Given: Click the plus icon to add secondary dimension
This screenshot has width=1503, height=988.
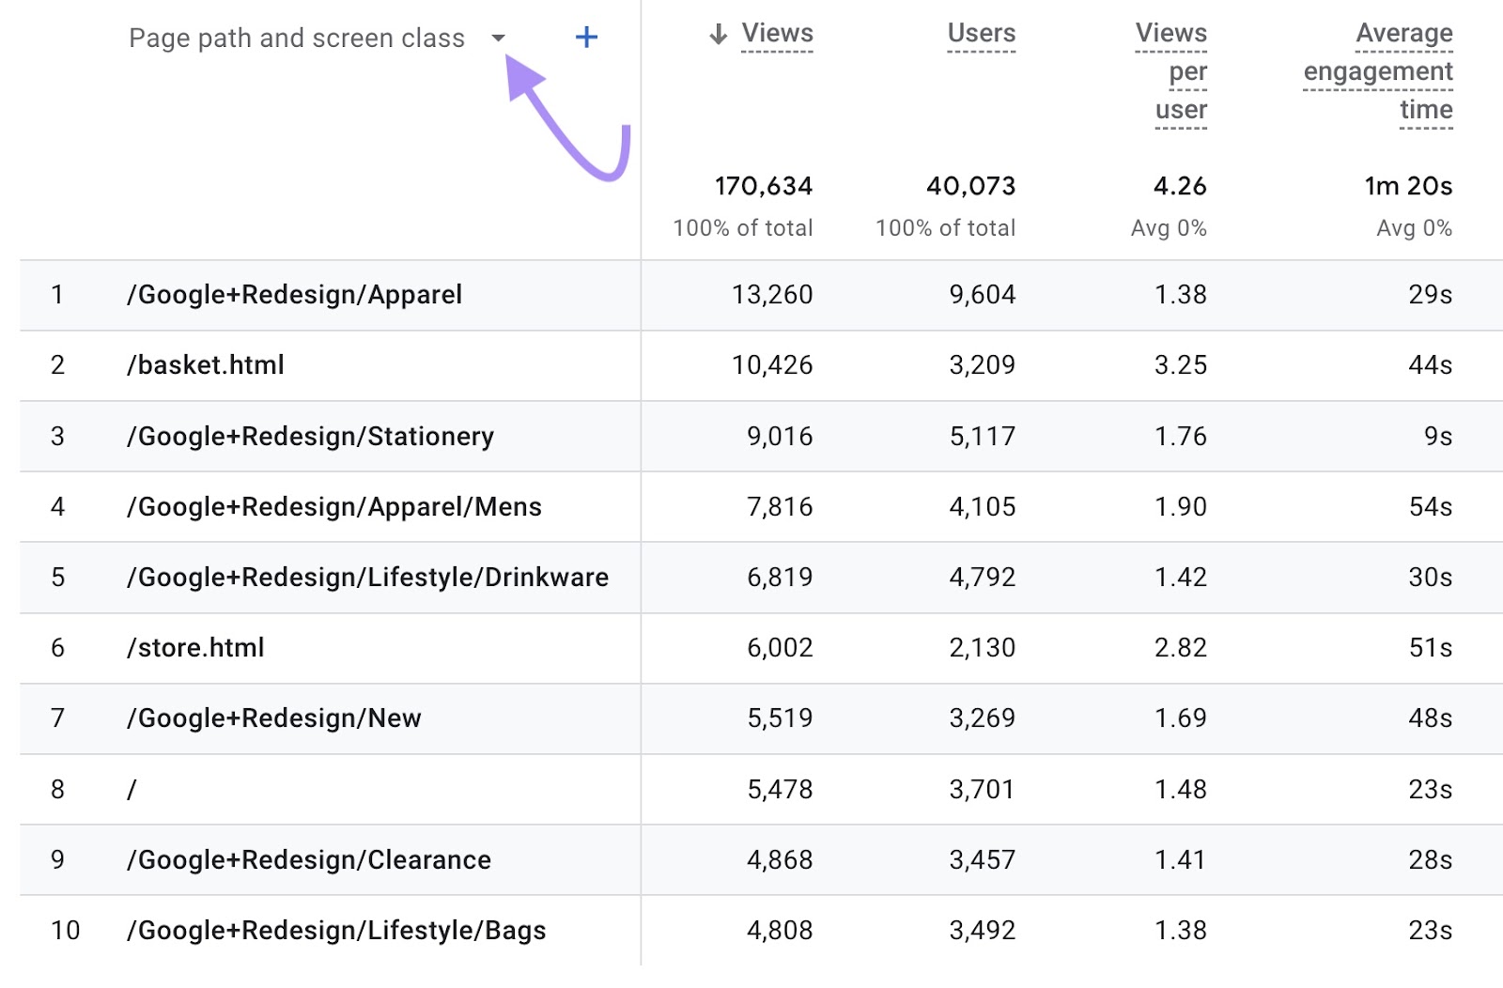Looking at the screenshot, I should pyautogui.click(x=586, y=38).
